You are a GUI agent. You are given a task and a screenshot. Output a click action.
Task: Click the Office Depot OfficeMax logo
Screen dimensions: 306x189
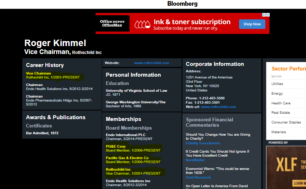[x=113, y=23]
